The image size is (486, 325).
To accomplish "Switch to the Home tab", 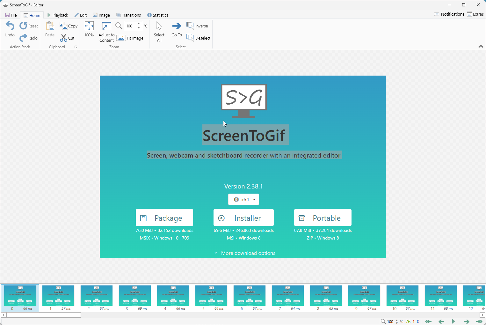I will click(32, 15).
